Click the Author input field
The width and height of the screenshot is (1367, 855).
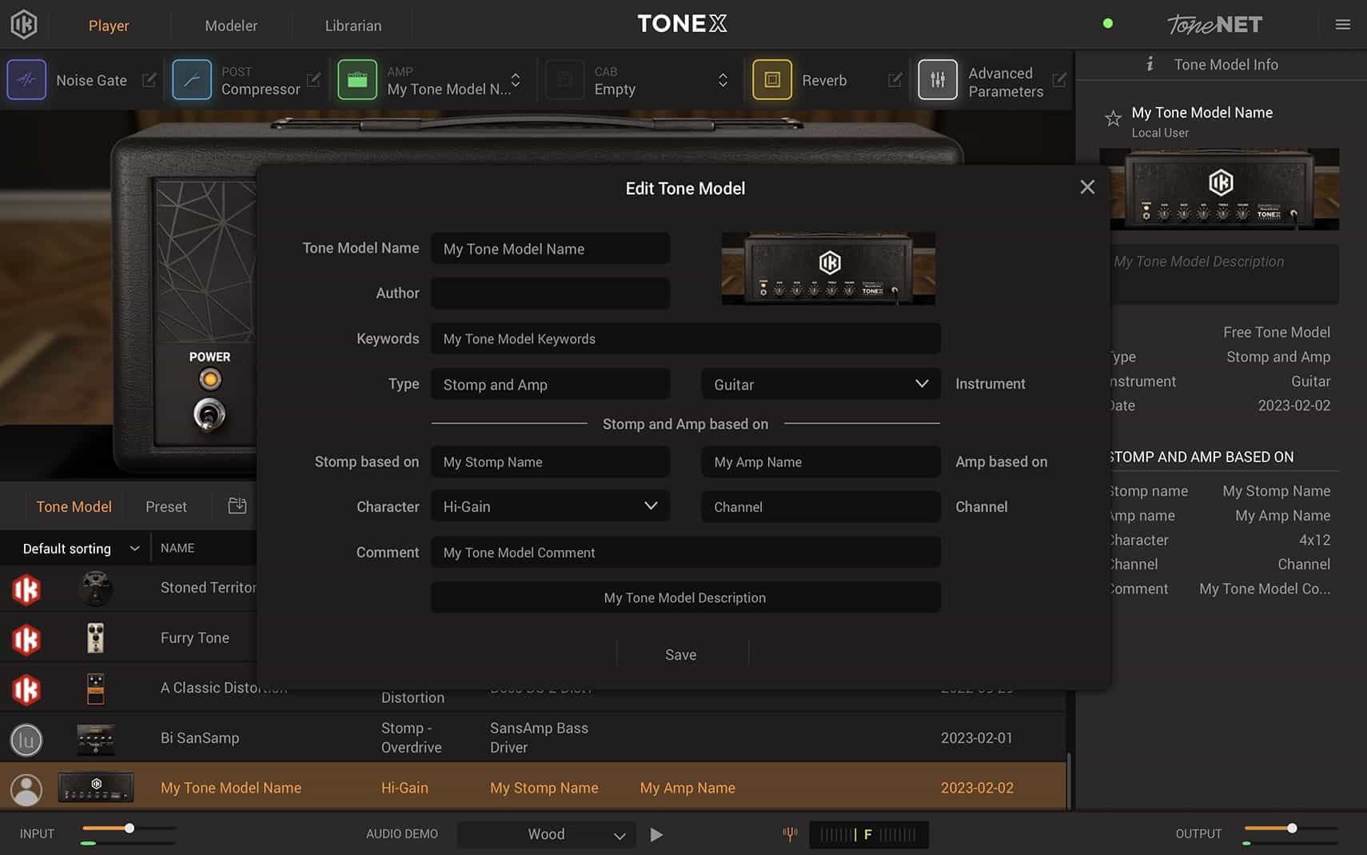point(551,294)
